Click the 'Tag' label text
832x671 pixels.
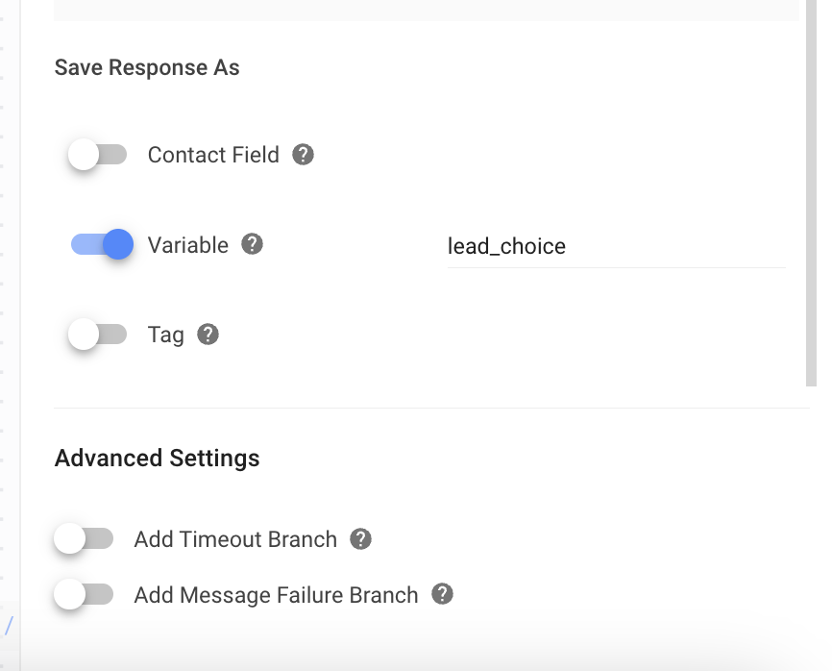pyautogui.click(x=165, y=335)
